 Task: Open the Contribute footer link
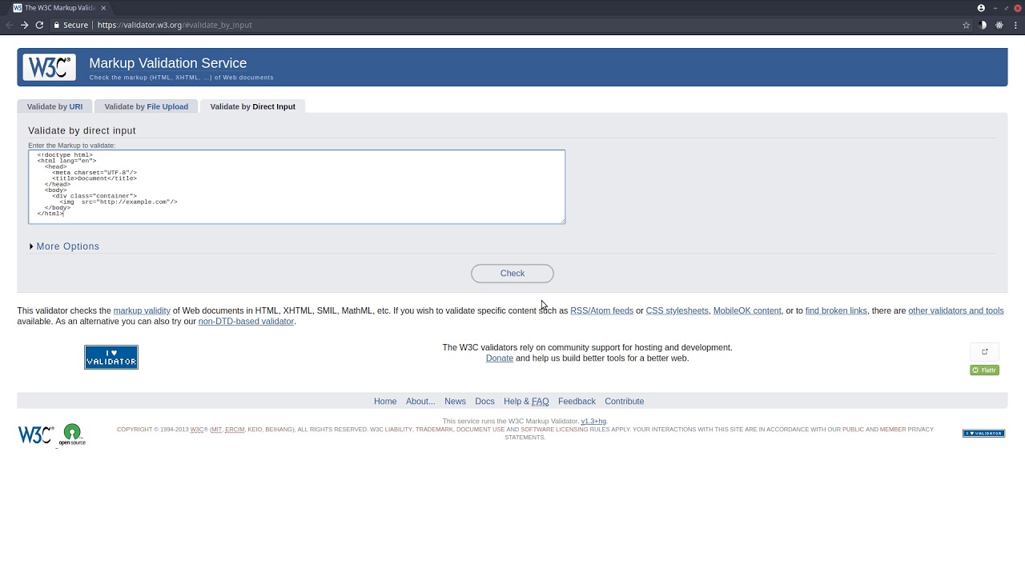coord(625,402)
